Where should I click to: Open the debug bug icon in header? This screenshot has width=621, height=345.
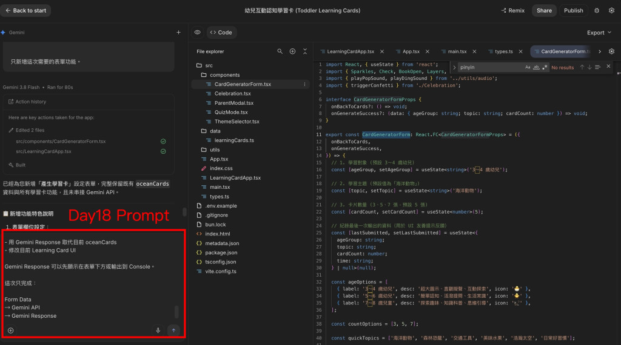597,11
